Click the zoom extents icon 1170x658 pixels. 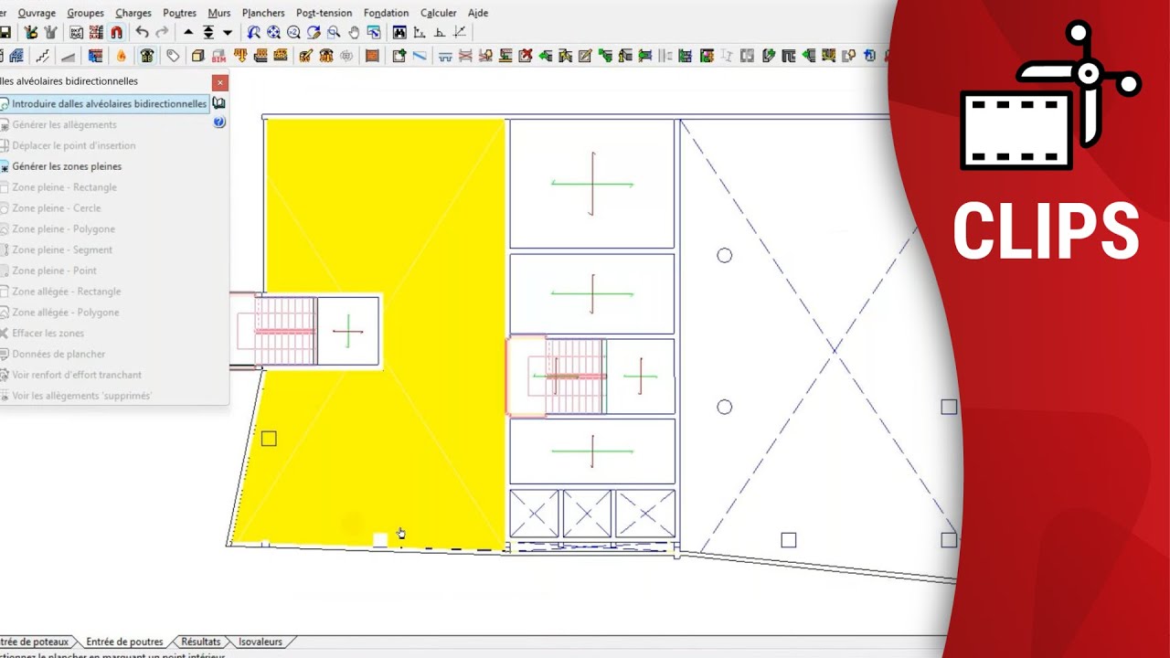point(273,32)
